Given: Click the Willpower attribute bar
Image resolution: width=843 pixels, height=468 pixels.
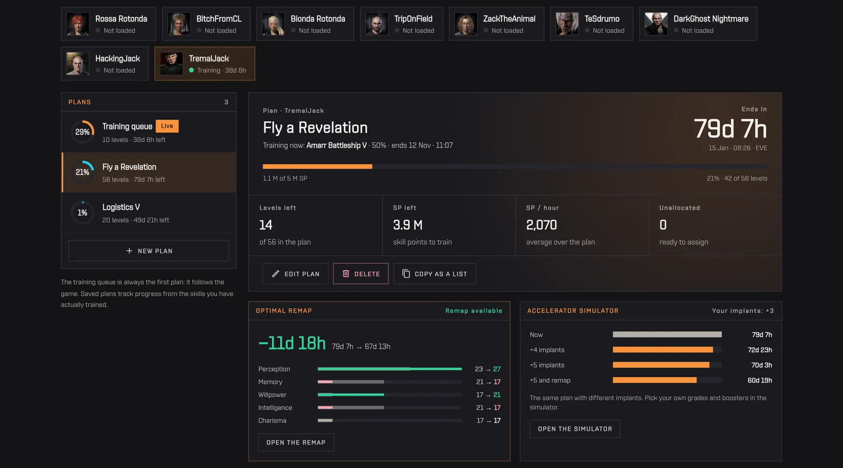Looking at the screenshot, I should [390, 394].
